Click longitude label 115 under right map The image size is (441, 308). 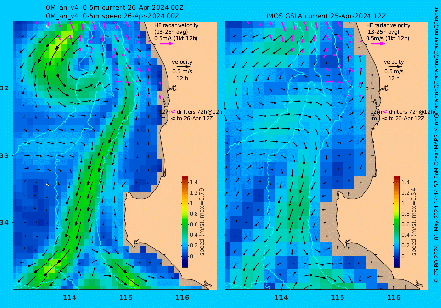tap(338, 298)
